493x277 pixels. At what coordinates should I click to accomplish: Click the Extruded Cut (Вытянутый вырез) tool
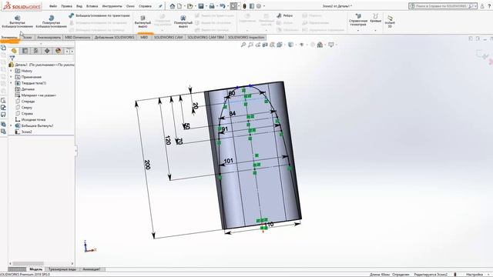143,22
